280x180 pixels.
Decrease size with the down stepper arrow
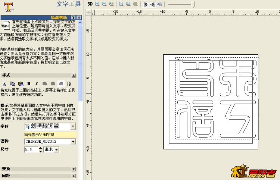41,151
